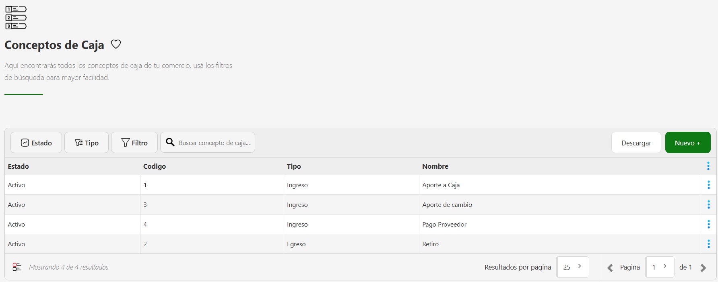718x282 pixels.
Task: Open the Estado filter dropdown
Action: tap(36, 143)
